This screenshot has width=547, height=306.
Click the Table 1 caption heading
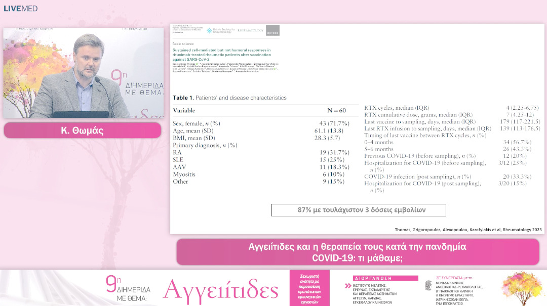(x=229, y=98)
